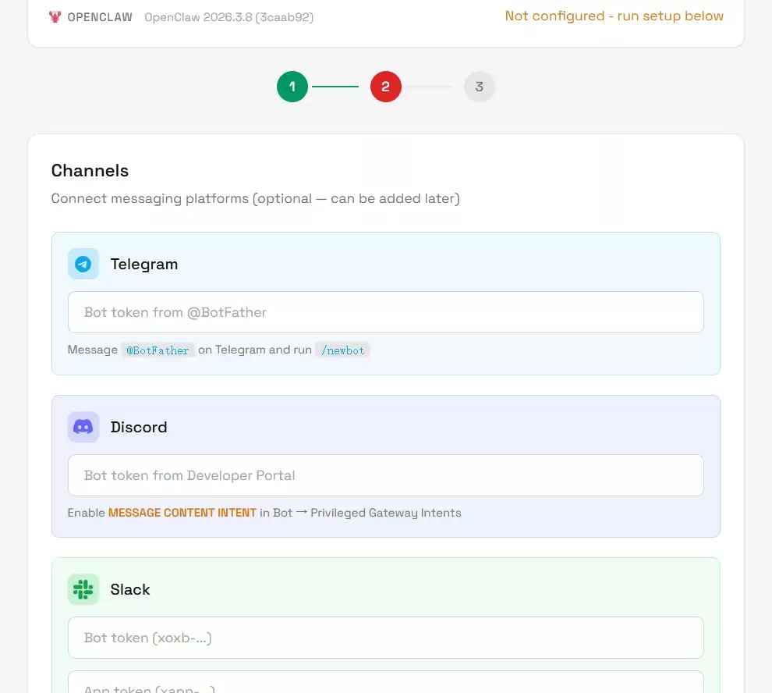Screen dimensions: 772x693
Task: Jump to setup step 3
Action: point(480,87)
